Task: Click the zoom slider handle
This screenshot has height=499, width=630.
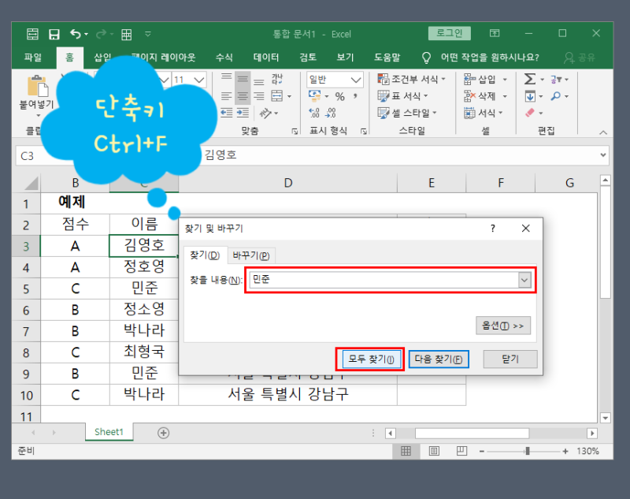Action: (x=527, y=451)
